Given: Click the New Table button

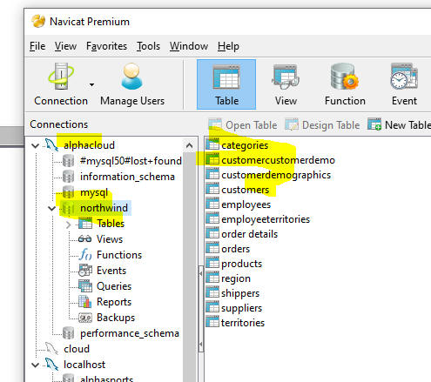Looking at the screenshot, I should [399, 125].
